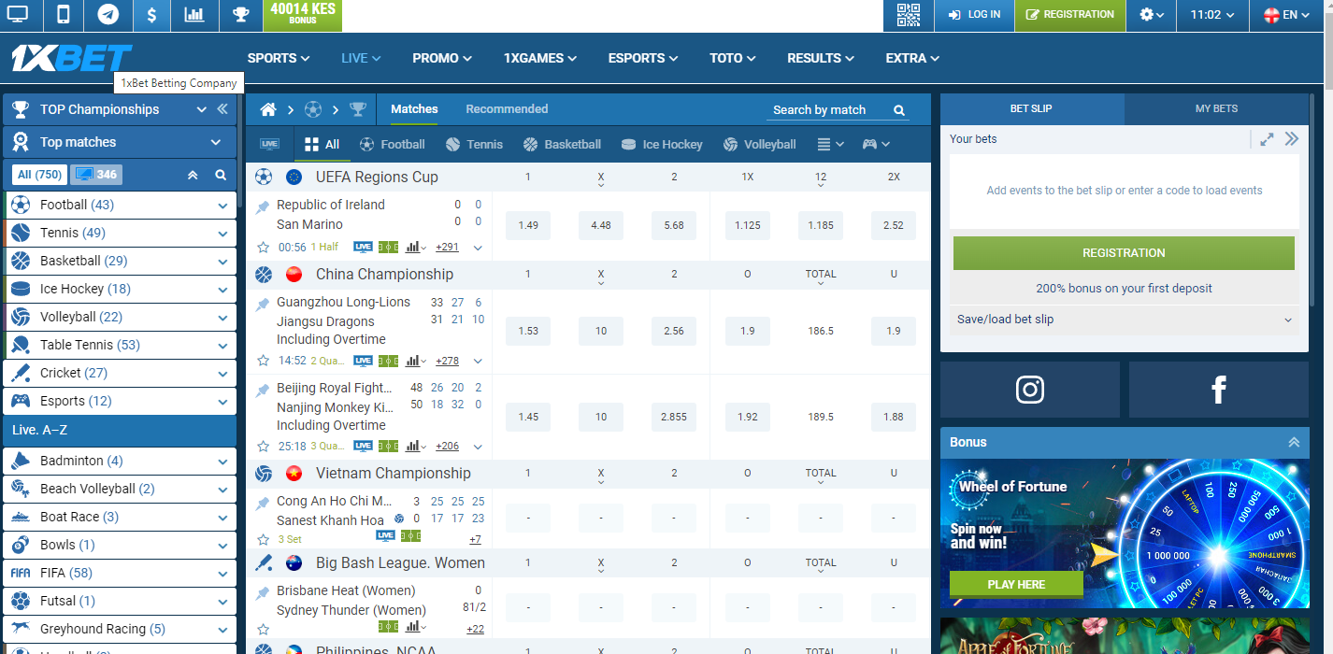Expand the TOP Championships section
Viewport: 1333px width, 654px height.
(x=201, y=109)
